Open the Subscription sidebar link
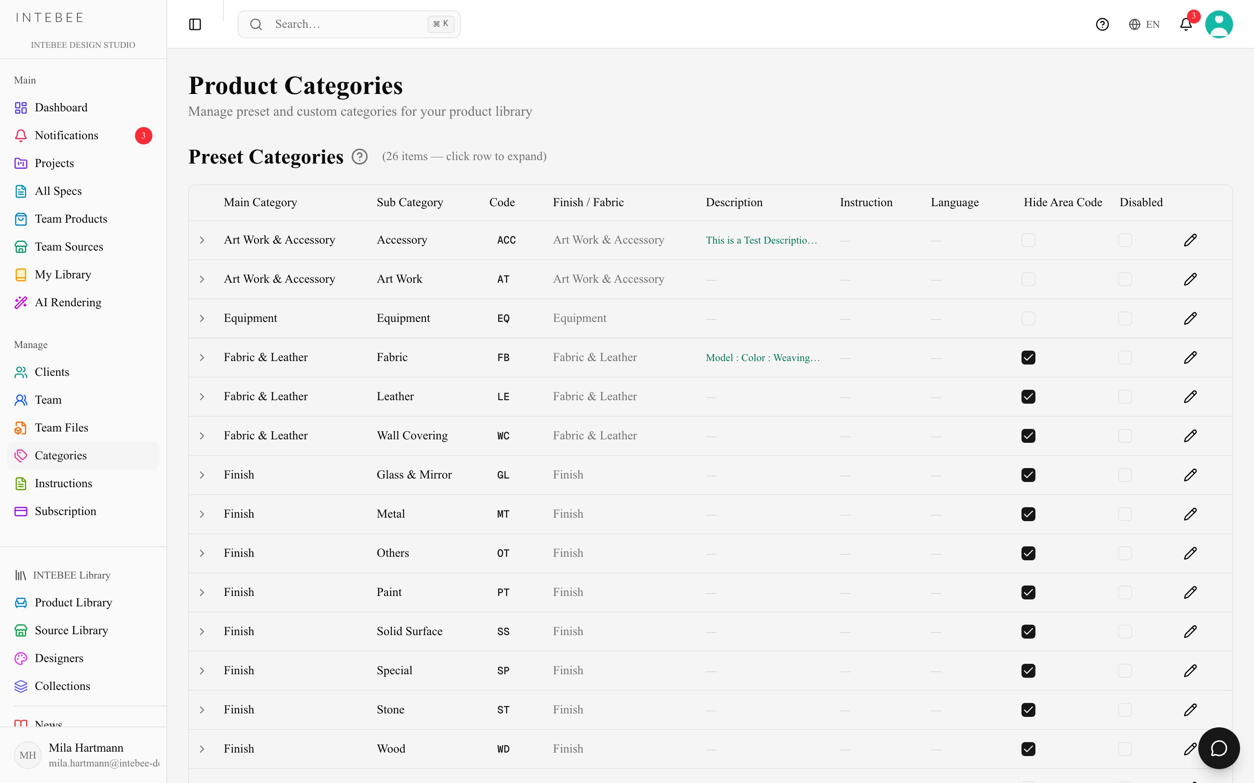The width and height of the screenshot is (1254, 783). 83,512
